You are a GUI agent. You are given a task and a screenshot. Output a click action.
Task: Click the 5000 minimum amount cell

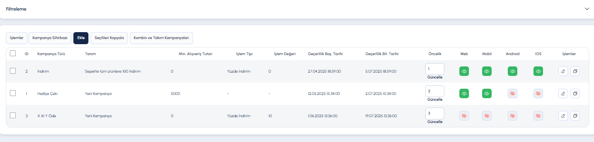[175, 93]
